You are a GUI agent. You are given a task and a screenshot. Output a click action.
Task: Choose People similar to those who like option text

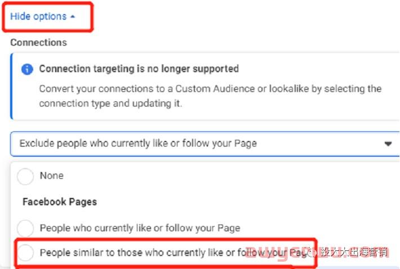pos(174,253)
